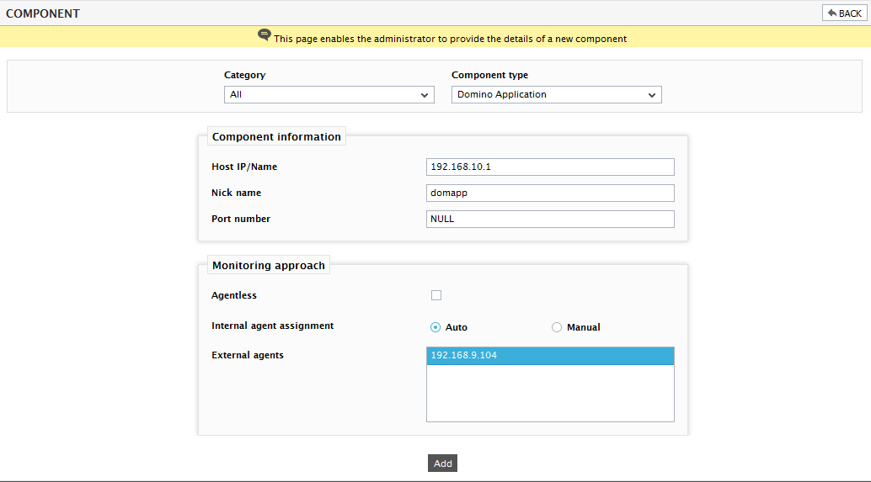Click the Nick name field containing domapp

tap(550, 193)
